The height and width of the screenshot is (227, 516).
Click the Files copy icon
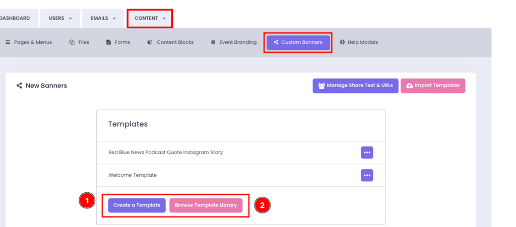[72, 42]
